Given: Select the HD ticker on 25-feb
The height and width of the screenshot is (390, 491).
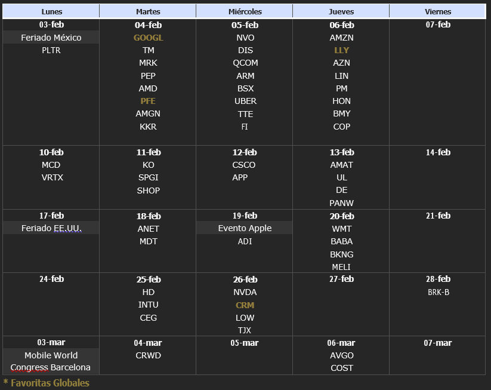Looking at the screenshot, I should click(x=148, y=292).
